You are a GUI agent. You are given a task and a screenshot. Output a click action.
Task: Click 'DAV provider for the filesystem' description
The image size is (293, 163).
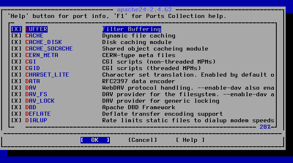coord(188,94)
